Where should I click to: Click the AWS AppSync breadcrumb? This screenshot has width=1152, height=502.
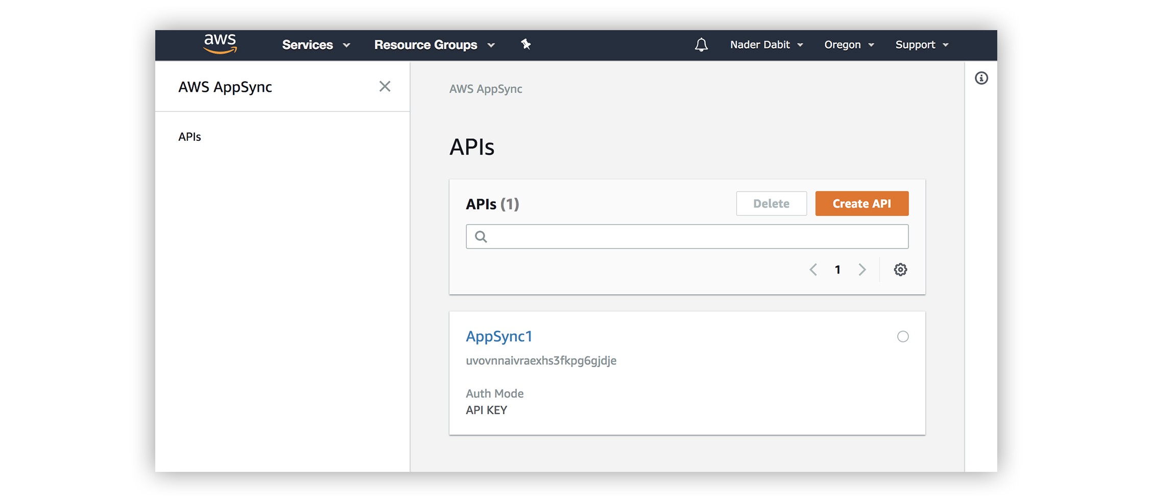click(x=485, y=89)
